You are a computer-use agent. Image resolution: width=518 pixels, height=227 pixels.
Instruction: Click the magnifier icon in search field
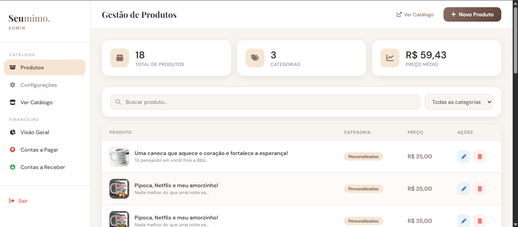[118, 102]
